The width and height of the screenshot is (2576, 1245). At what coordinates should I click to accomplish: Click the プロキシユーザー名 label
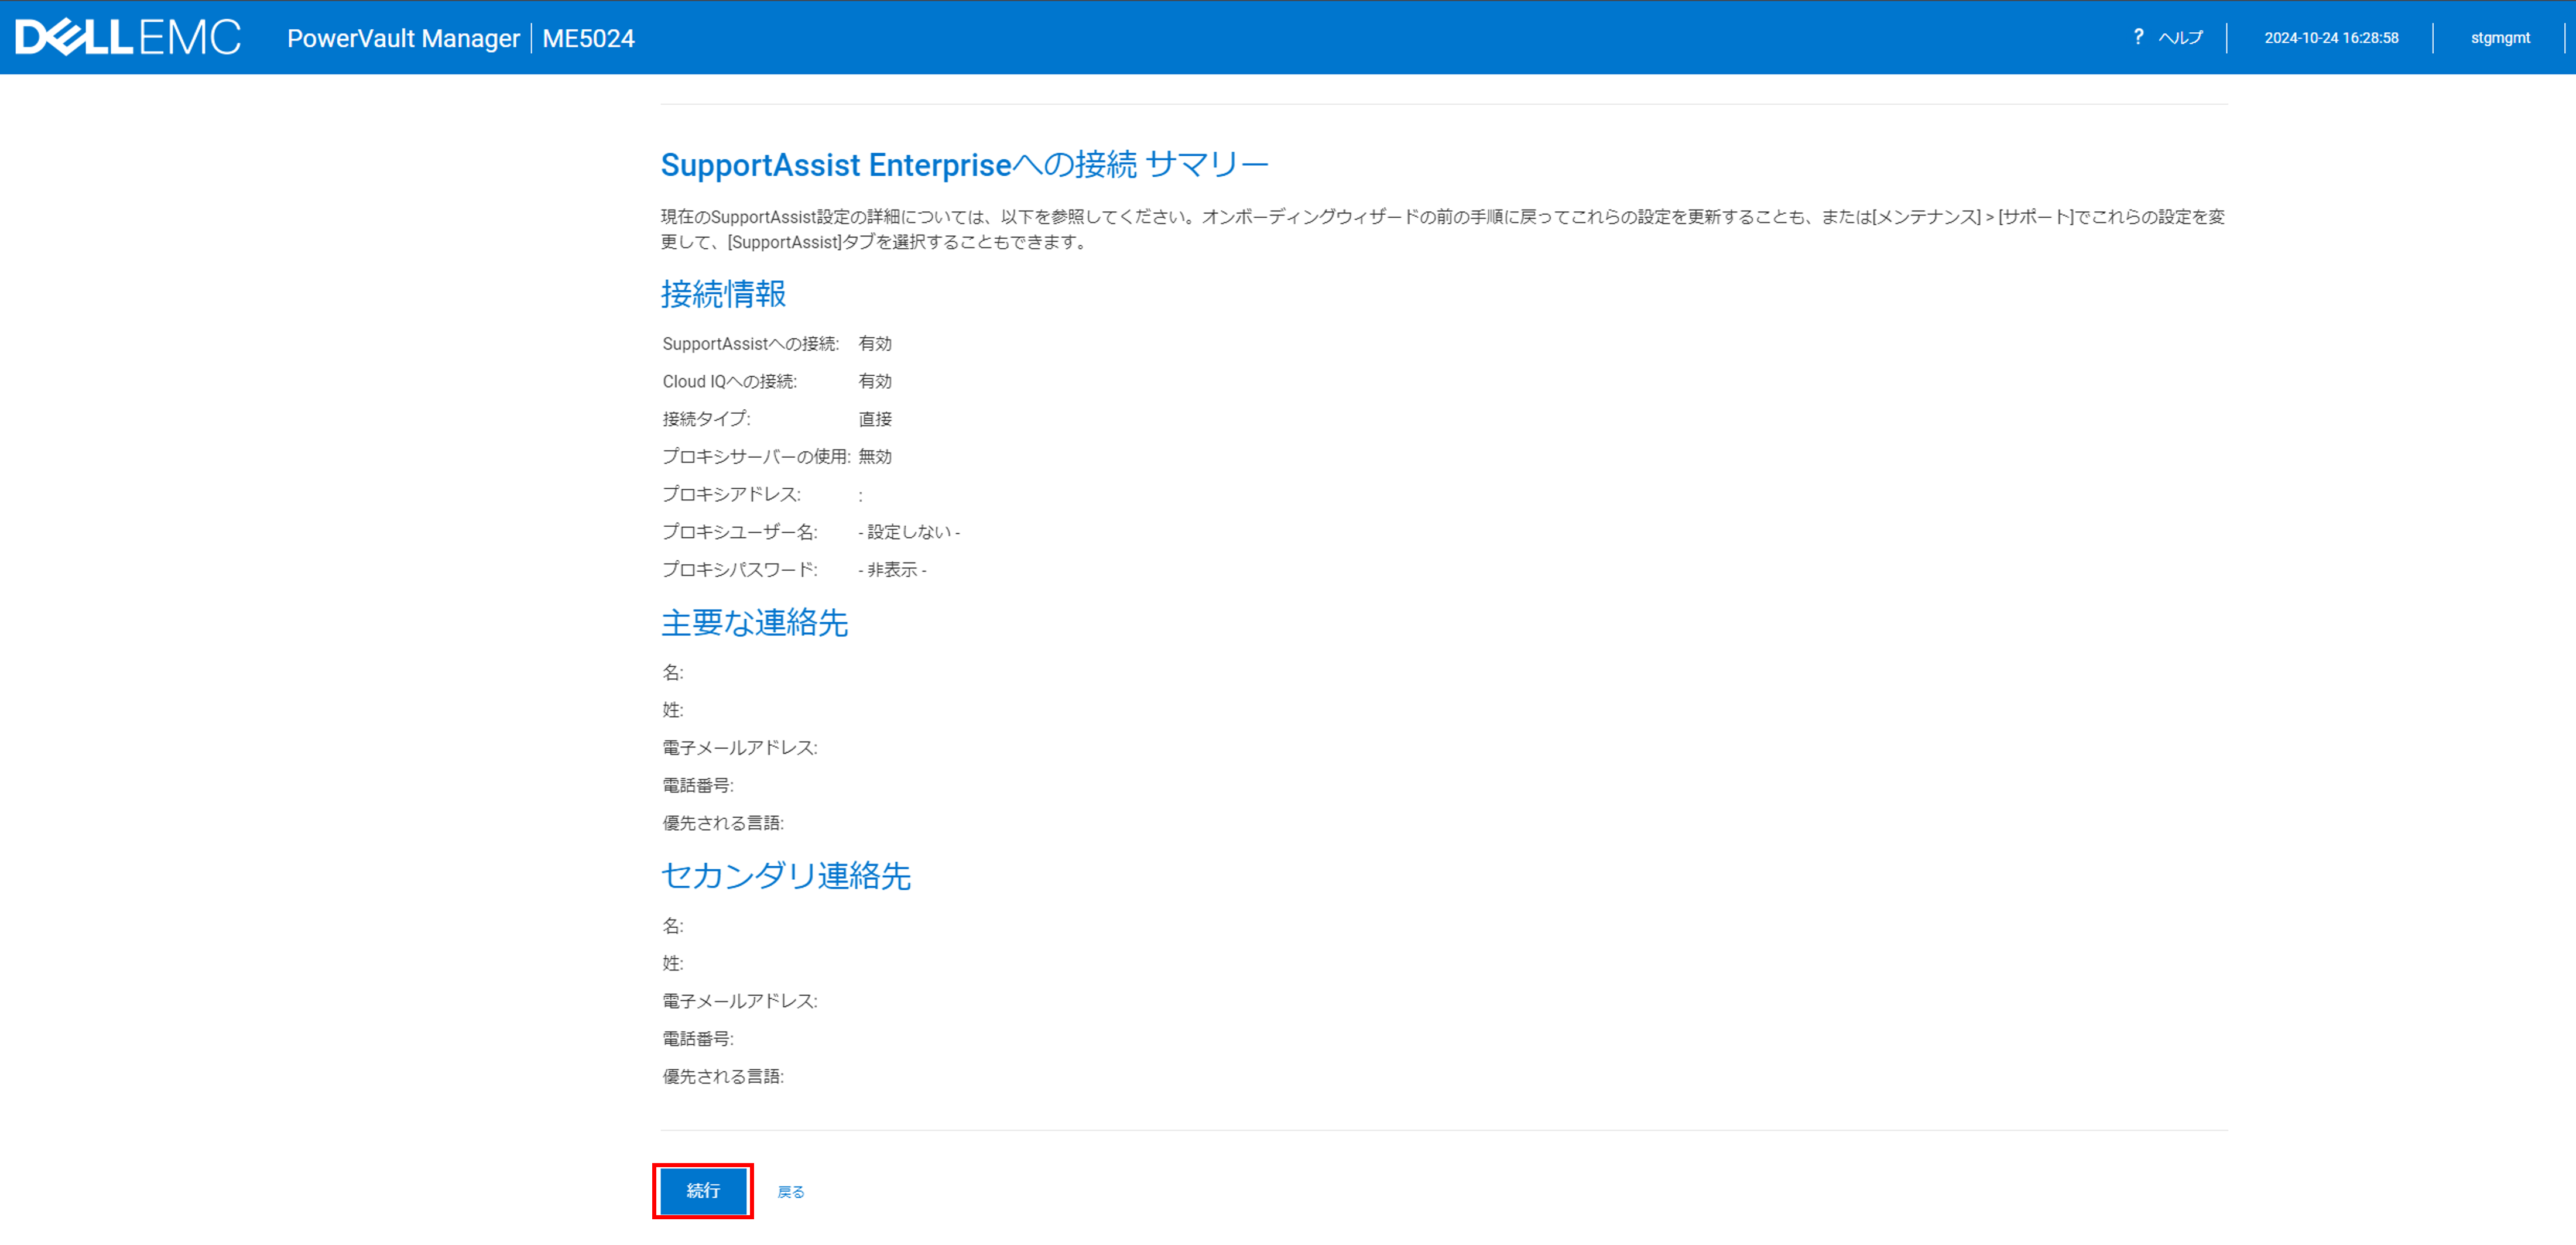[739, 532]
